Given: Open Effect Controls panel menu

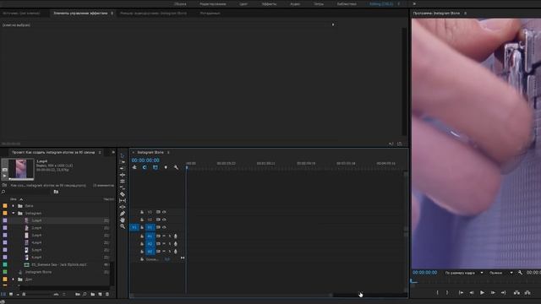Looking at the screenshot, I should (112, 14).
